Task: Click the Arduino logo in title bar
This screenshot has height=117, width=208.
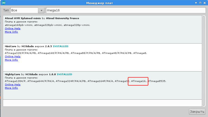Action: point(4,3)
